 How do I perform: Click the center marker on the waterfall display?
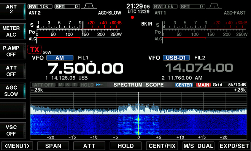pos(138,125)
